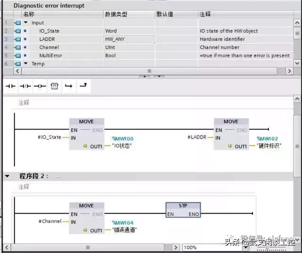Insert a normally open contact
The height and width of the screenshot is (253, 302).
coord(10,86)
